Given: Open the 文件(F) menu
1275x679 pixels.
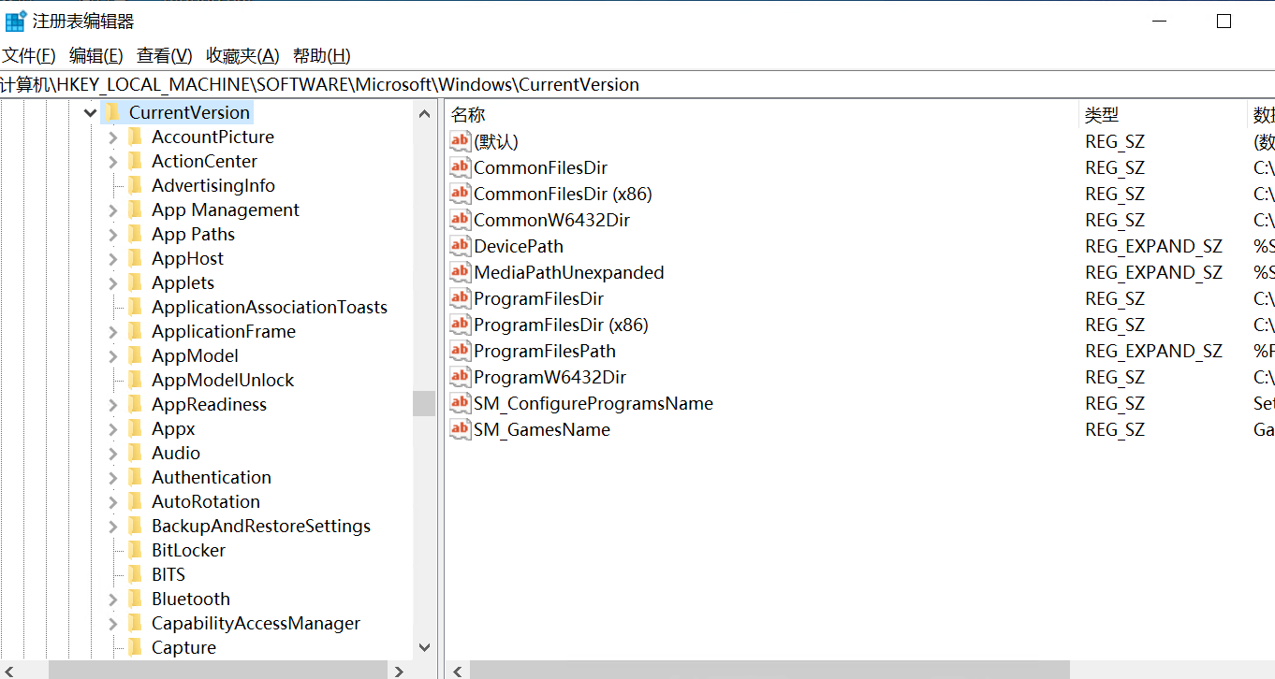Looking at the screenshot, I should pos(29,55).
